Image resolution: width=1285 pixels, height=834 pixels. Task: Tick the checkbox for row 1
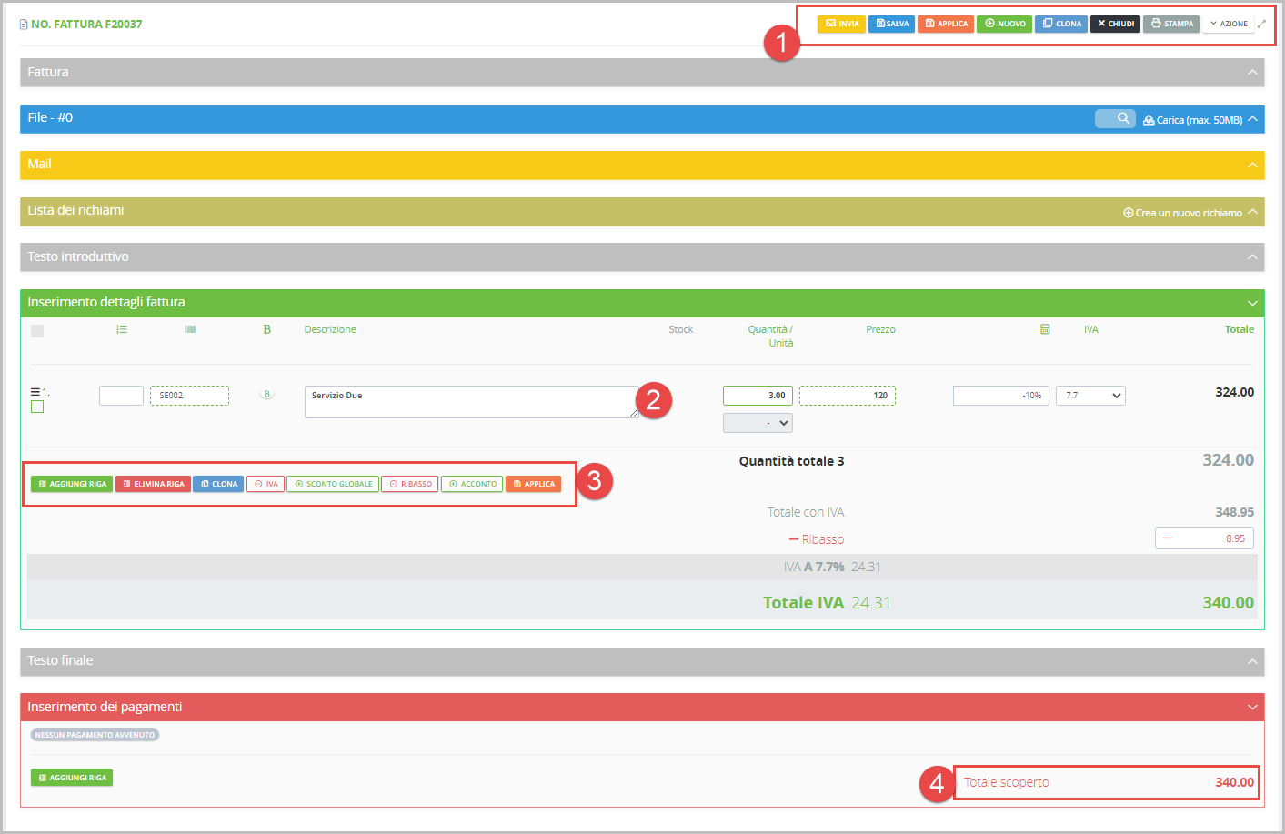coord(37,407)
